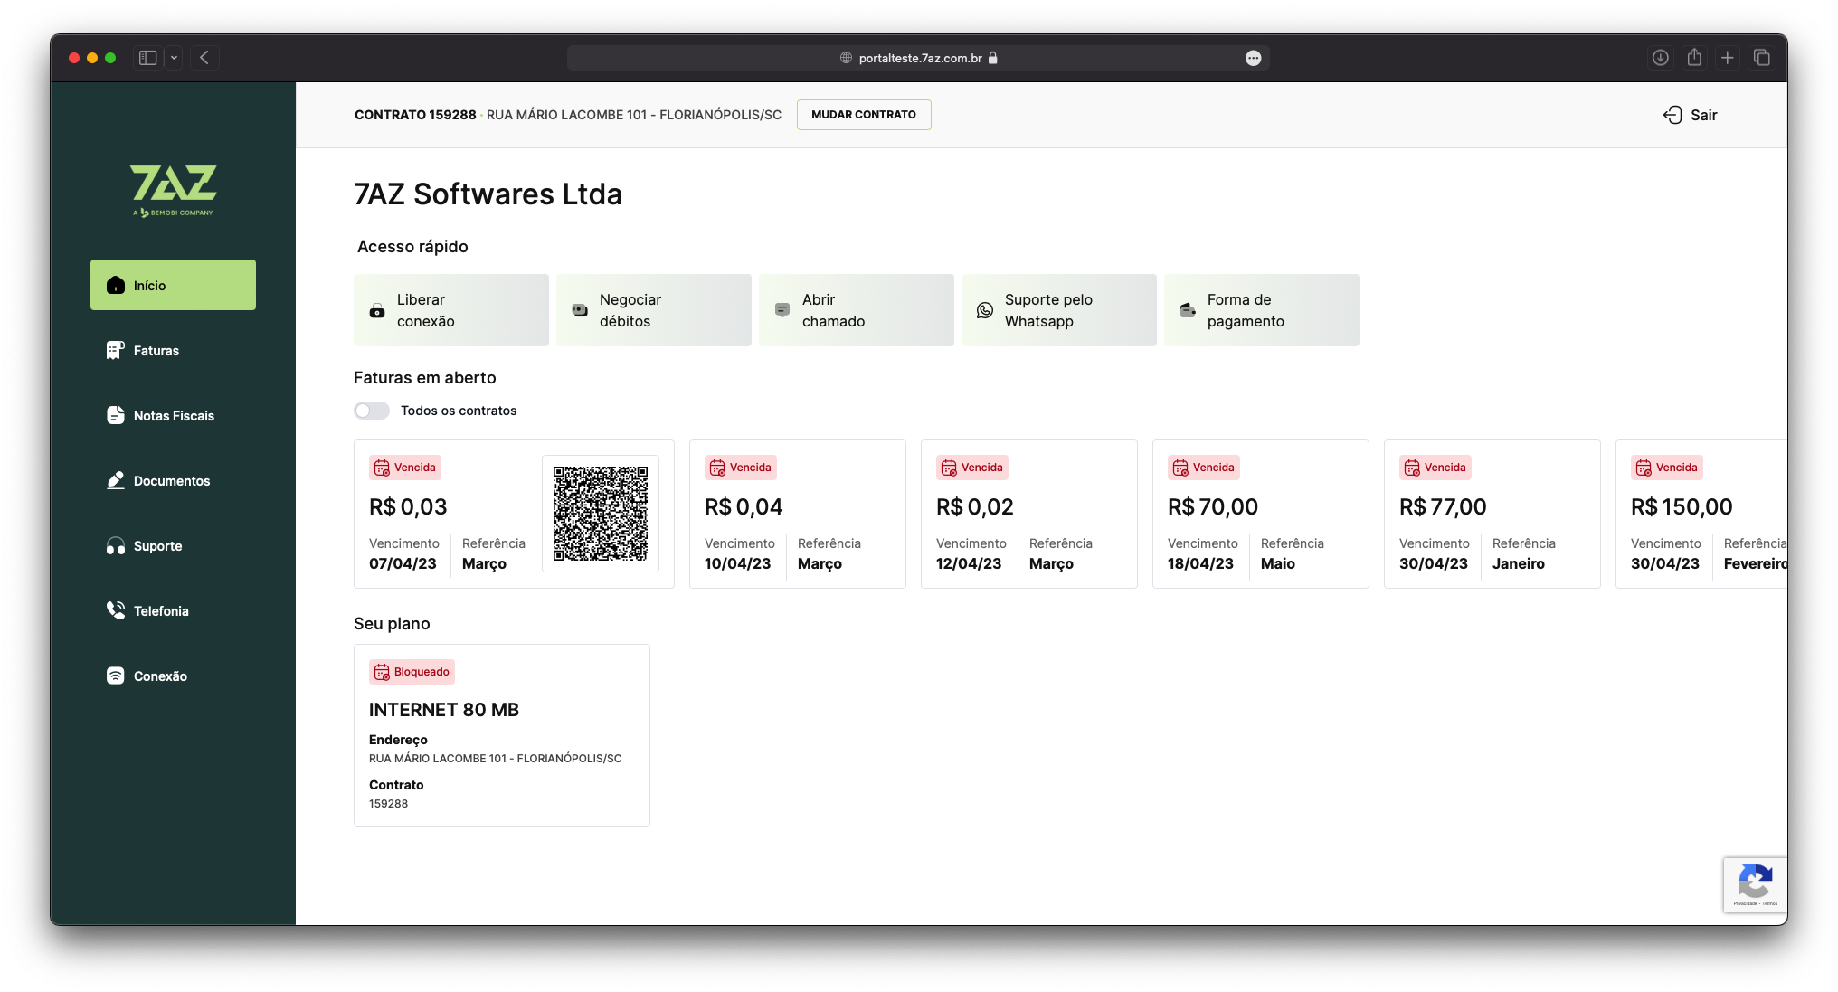Click the 7AZ Softwares Ltda heading
This screenshot has height=992, width=1838.
pos(488,194)
